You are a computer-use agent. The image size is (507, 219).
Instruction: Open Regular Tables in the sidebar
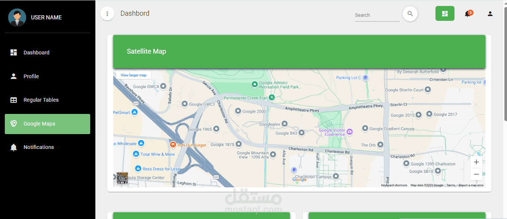tap(47, 100)
